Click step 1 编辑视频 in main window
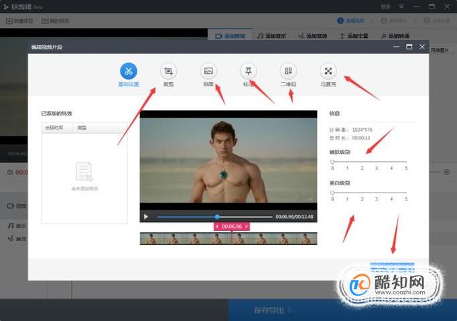This screenshot has width=457, height=321. (x=350, y=21)
